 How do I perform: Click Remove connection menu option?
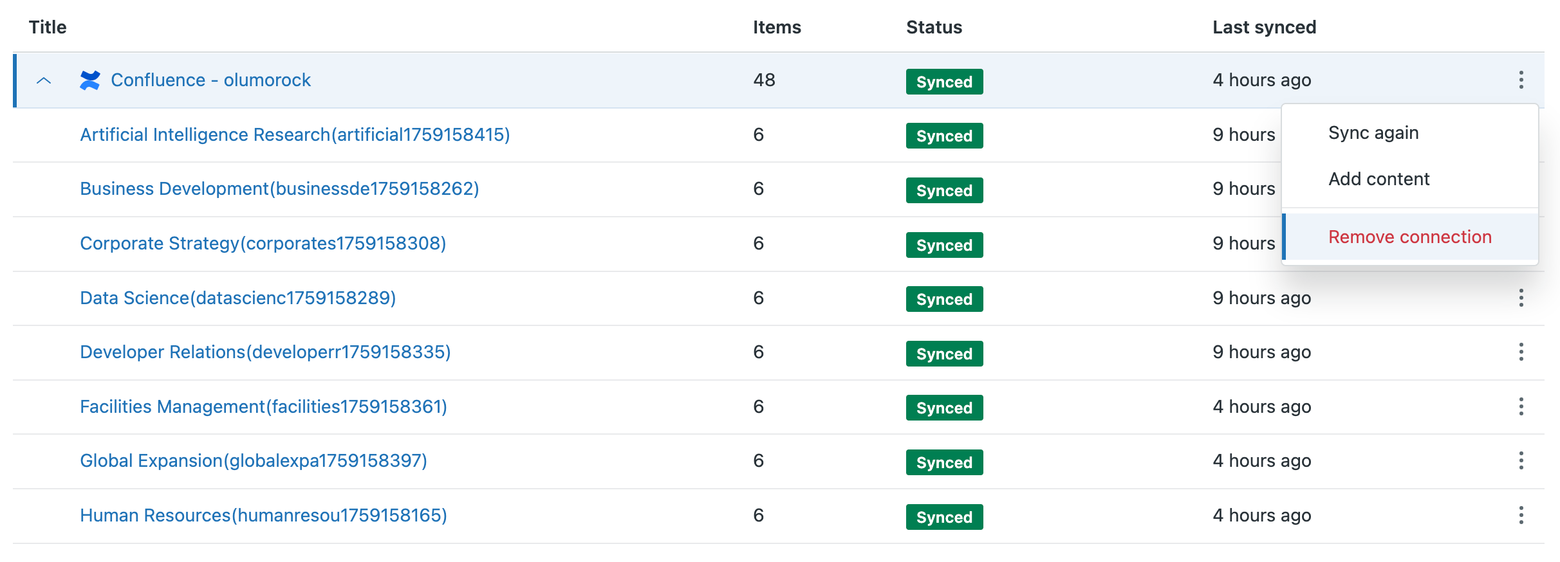[1409, 237]
